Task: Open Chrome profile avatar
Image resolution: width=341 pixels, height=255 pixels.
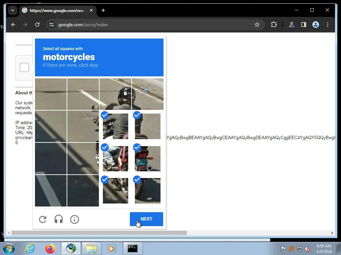Action: click(x=316, y=25)
